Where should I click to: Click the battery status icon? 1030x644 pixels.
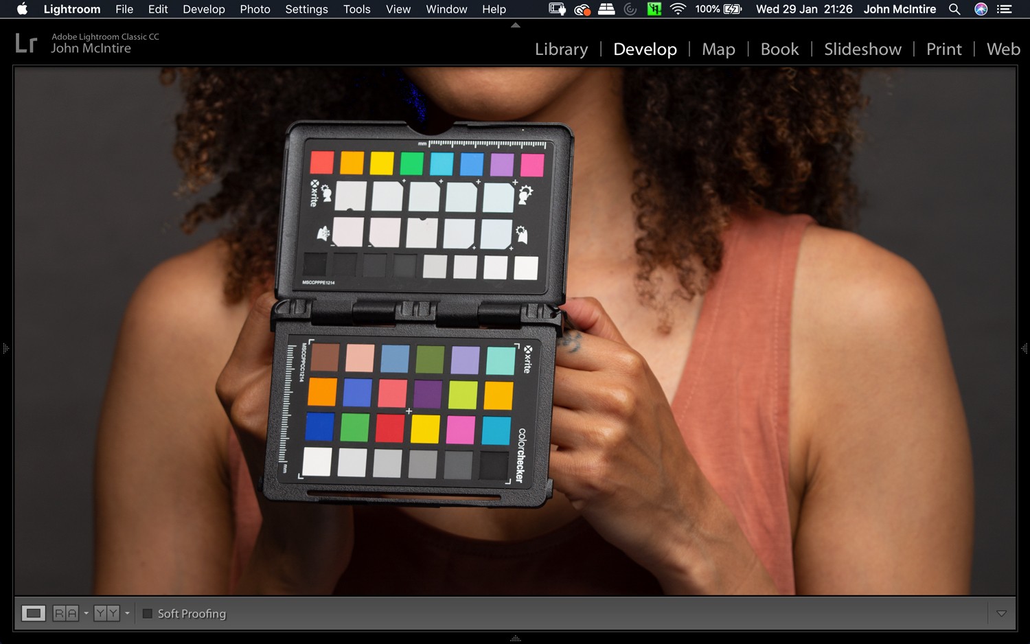pos(732,9)
